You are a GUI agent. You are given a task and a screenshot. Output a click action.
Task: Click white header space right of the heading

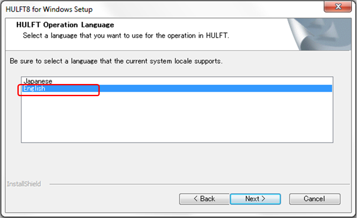[196, 25]
